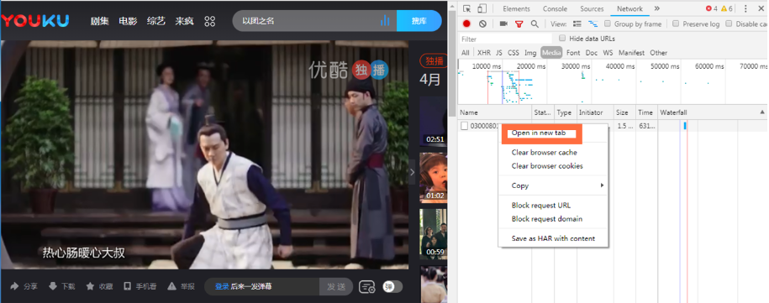The width and height of the screenshot is (769, 303).
Task: Expand more DevTools tabs with the chevron
Action: (656, 8)
